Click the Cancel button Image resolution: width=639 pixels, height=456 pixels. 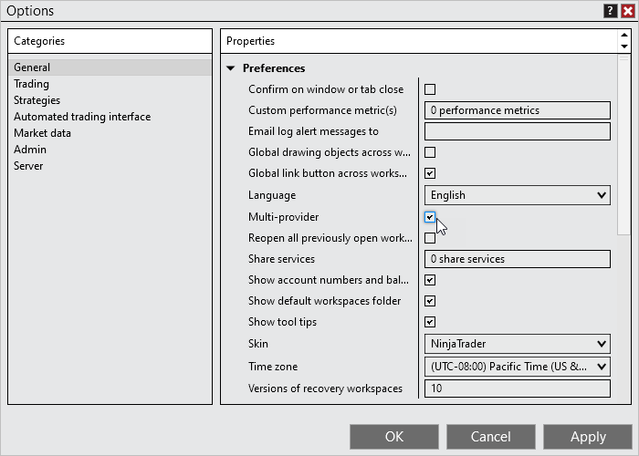point(491,437)
